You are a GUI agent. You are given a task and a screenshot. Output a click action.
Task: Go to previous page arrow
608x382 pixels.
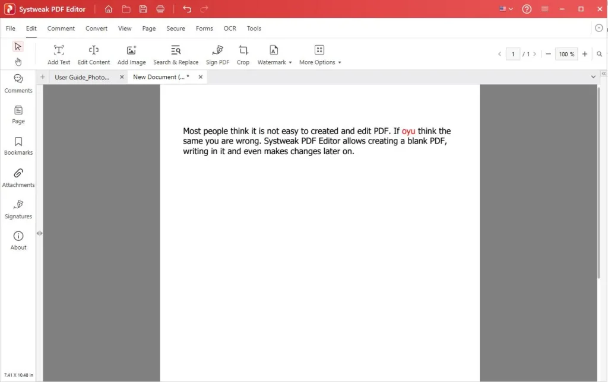pos(499,54)
